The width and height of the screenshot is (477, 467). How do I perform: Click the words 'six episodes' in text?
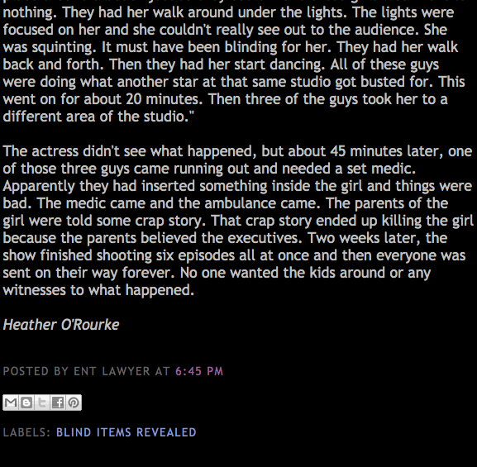195,255
